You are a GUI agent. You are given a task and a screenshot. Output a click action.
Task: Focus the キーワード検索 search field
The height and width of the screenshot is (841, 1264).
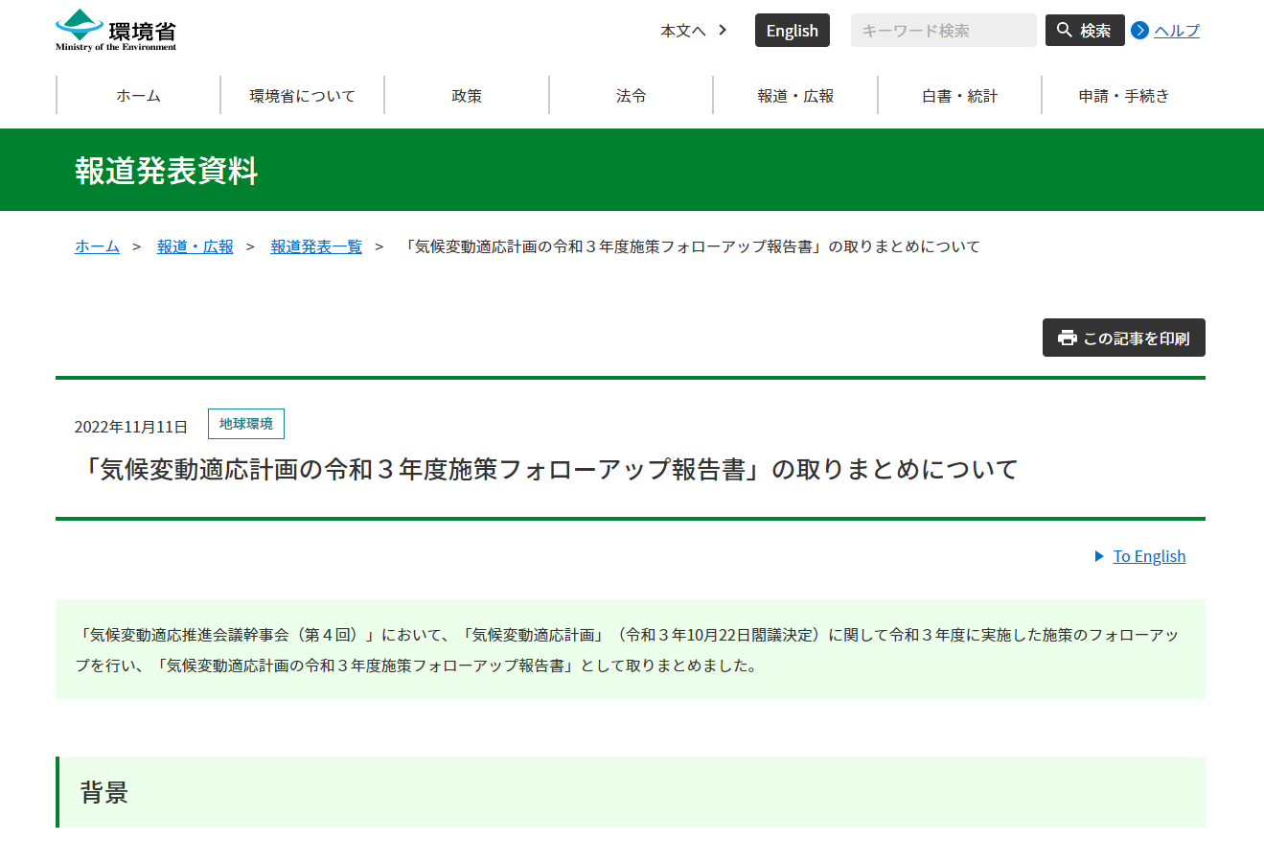pos(943,31)
